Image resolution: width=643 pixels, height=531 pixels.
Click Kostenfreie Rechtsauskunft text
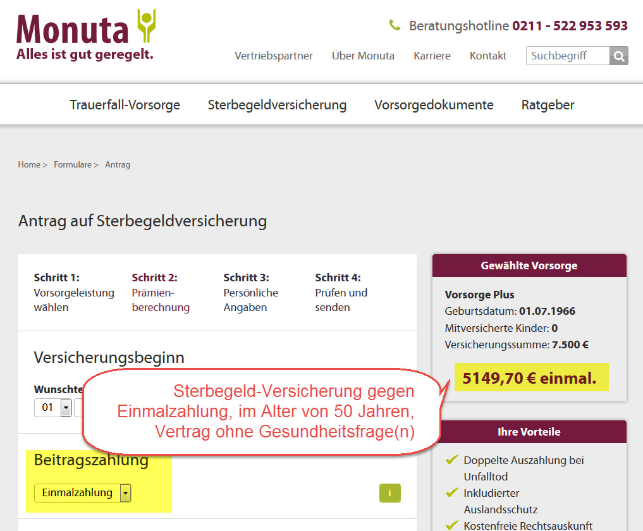(528, 526)
